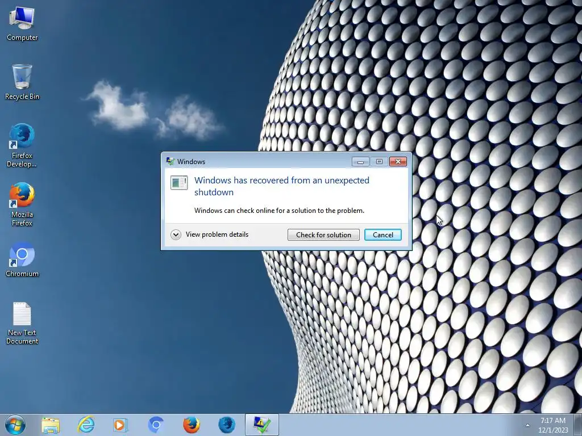Click the dialog's maximize button
Screen dimensions: 582x436
379,161
